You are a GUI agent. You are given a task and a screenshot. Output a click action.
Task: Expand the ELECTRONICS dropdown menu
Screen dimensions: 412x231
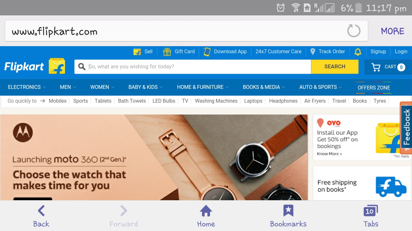point(27,87)
